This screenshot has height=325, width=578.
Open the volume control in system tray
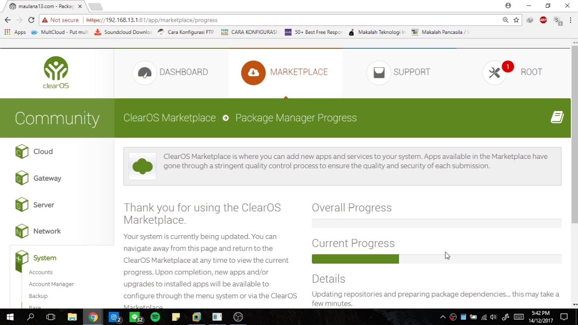493,317
